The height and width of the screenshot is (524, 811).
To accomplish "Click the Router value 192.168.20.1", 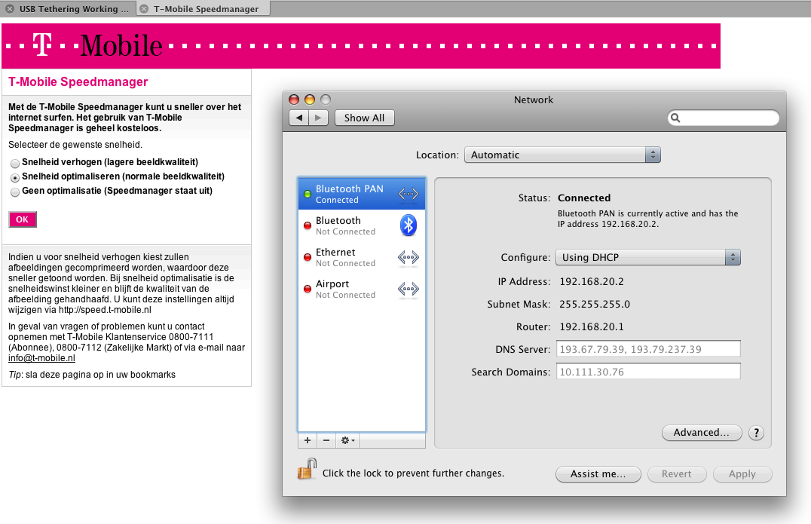I will (592, 327).
